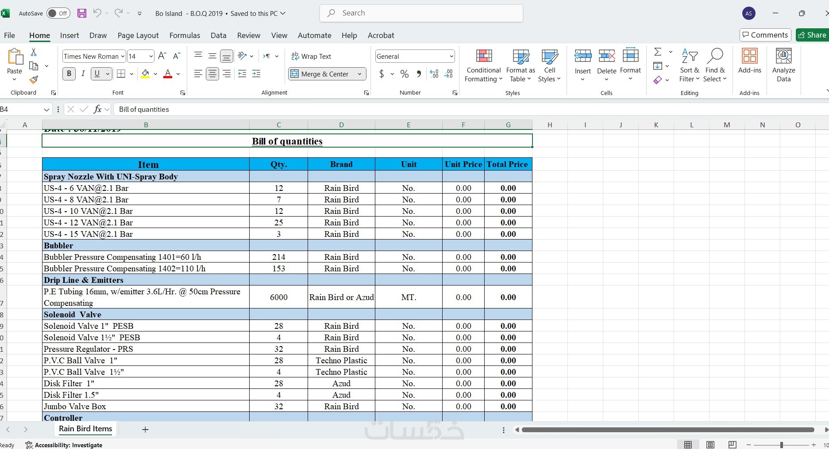
Task: Switch to the Insert tab
Action: pyautogui.click(x=69, y=35)
